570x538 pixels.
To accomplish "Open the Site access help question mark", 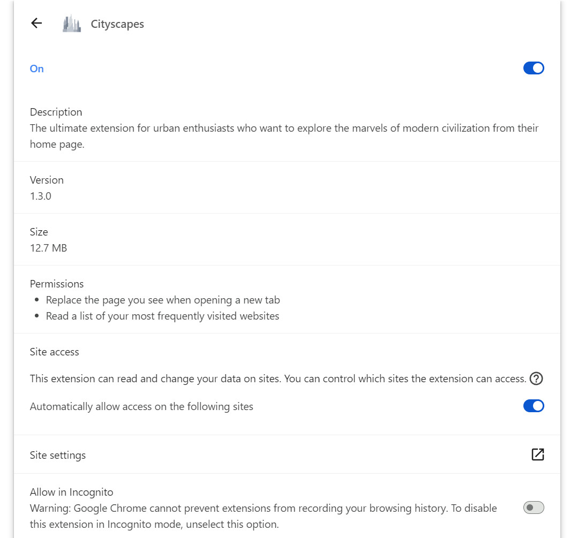I will pyautogui.click(x=536, y=378).
